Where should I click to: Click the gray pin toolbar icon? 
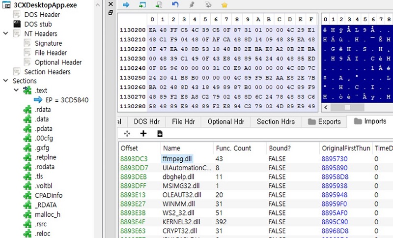(192, 4)
